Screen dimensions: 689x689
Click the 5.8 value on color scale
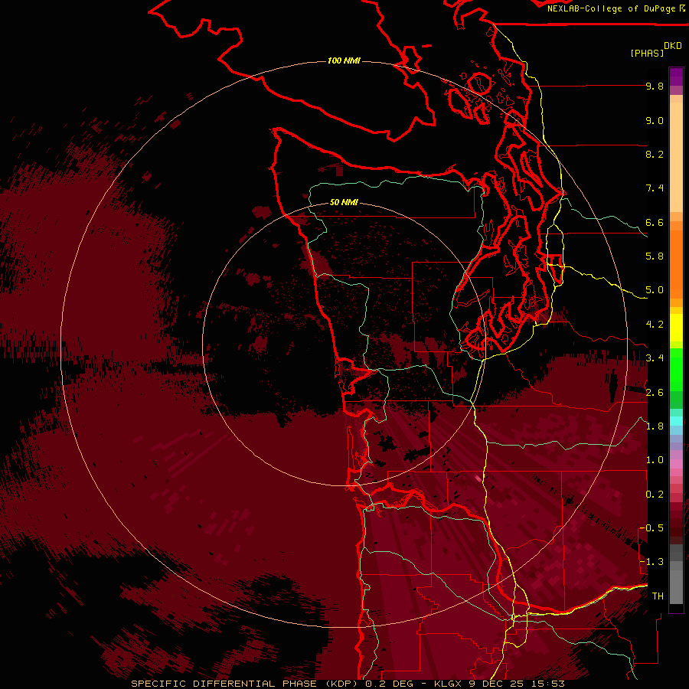[655, 256]
